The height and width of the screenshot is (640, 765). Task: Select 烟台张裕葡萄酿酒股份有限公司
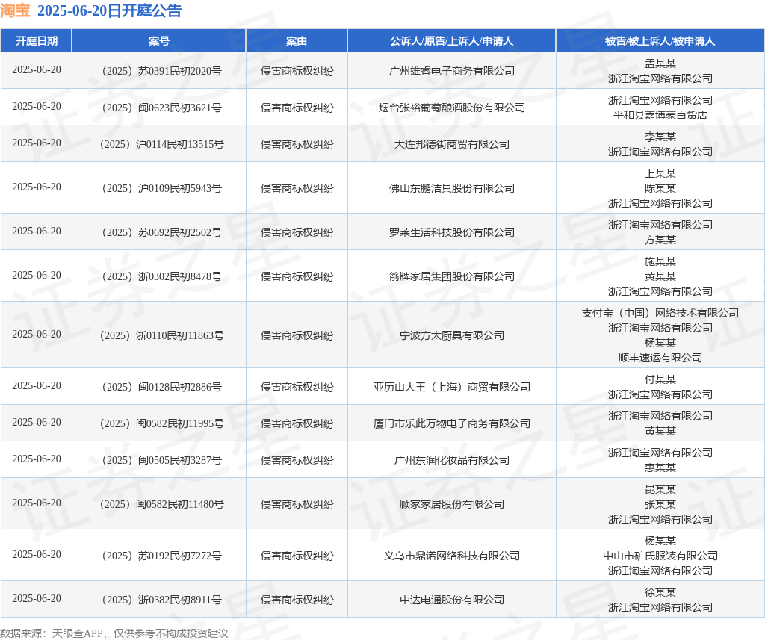[450, 107]
